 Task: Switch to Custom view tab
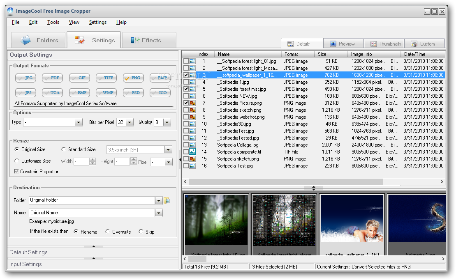(x=424, y=44)
